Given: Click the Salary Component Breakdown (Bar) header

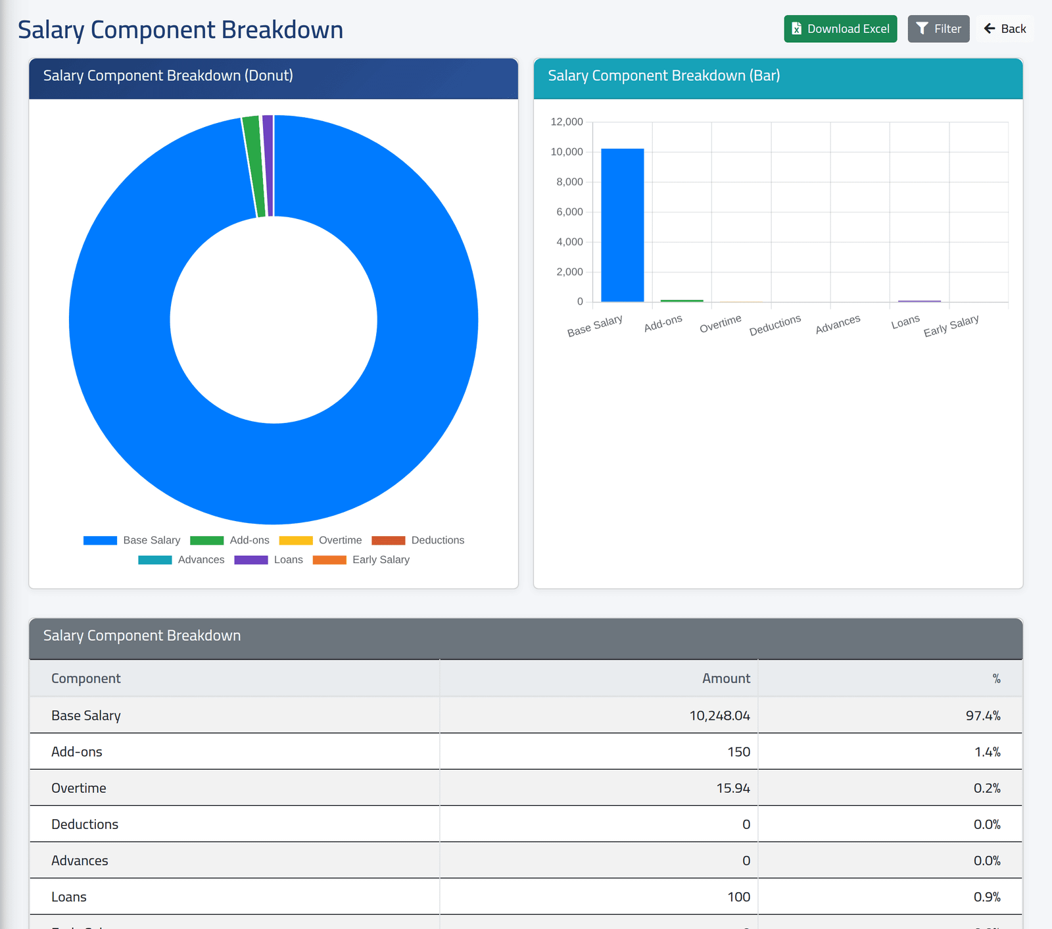Looking at the screenshot, I should 778,78.
